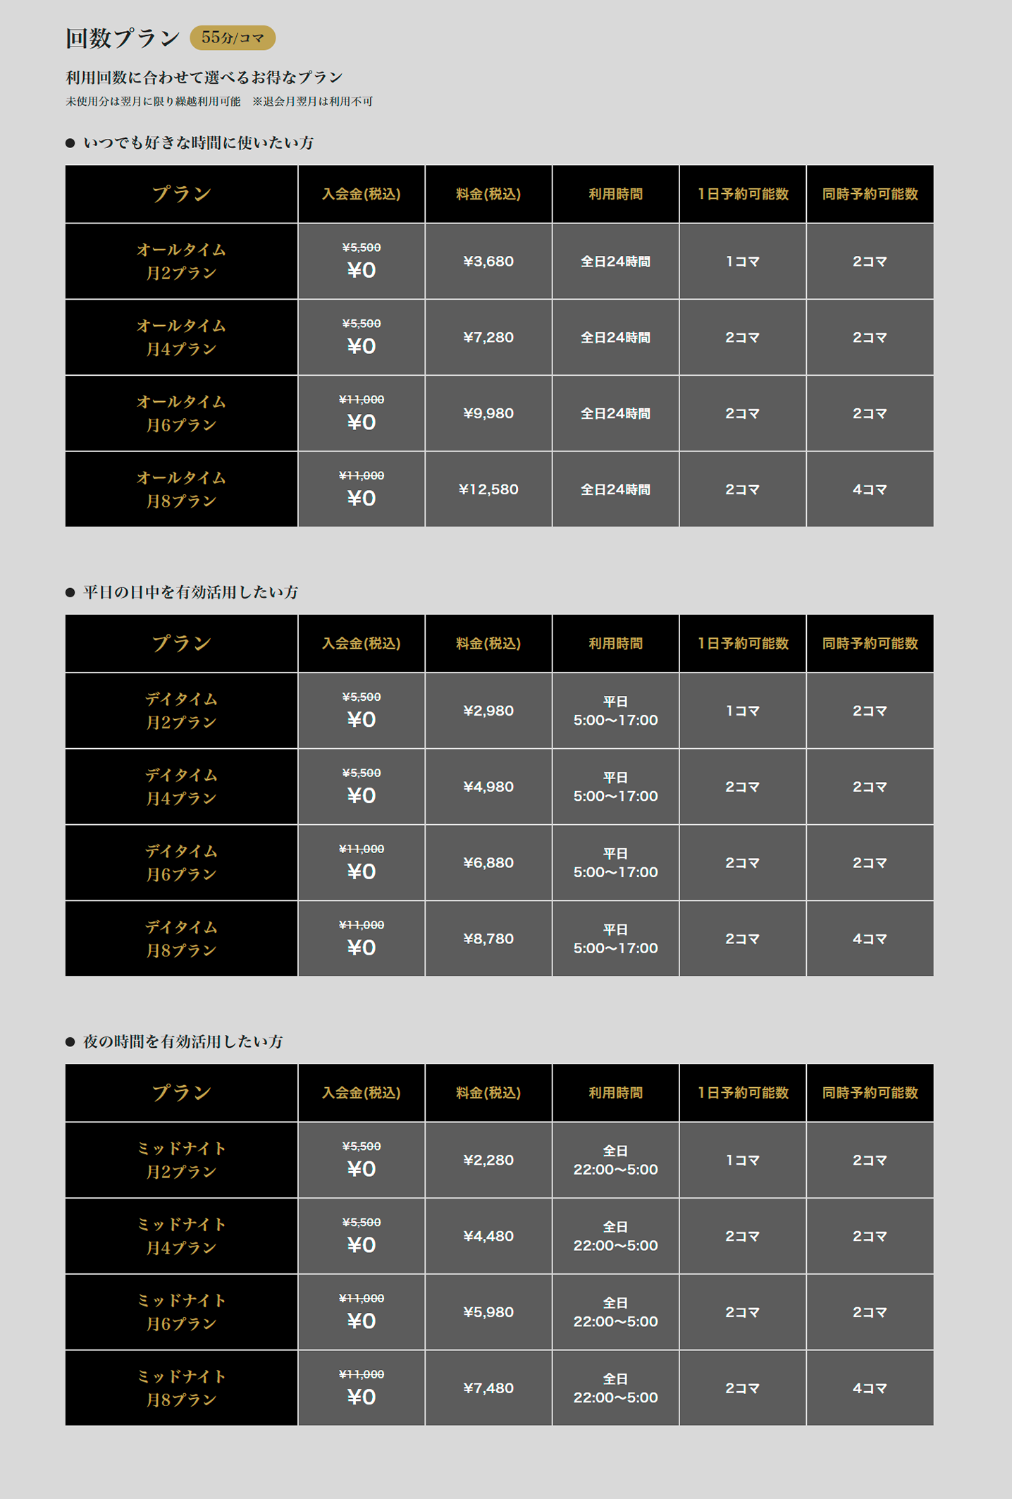Viewport: 1012px width, 1499px height.
Task: Click the ¥6,880 daytime price
Action: click(x=488, y=863)
